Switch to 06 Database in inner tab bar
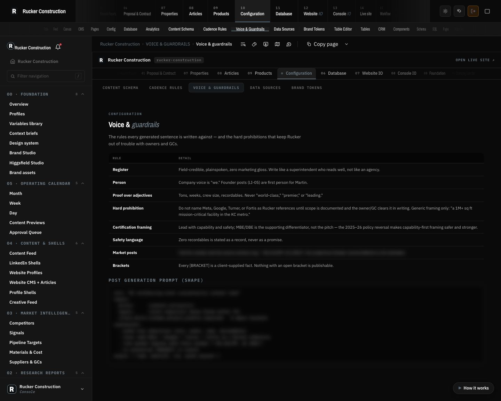501x401 pixels. [x=334, y=73]
